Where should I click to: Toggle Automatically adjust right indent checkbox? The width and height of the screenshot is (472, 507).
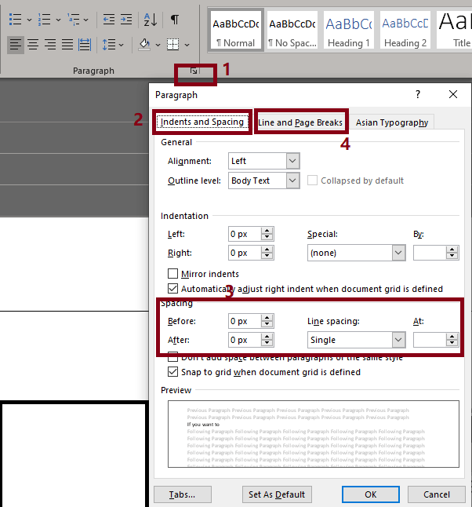pos(172,288)
